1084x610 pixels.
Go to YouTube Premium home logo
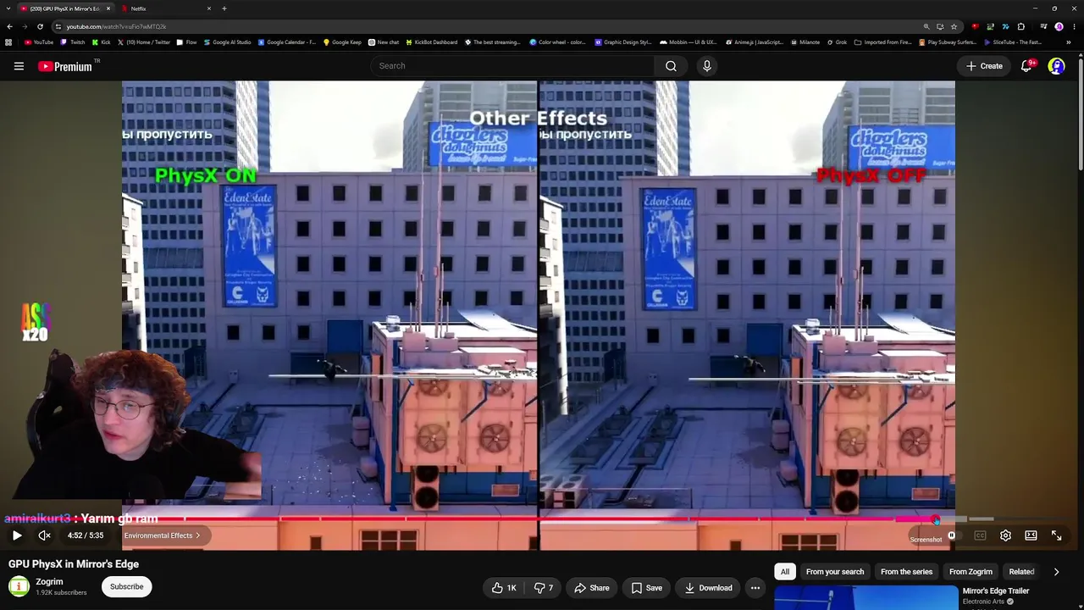[x=65, y=66]
